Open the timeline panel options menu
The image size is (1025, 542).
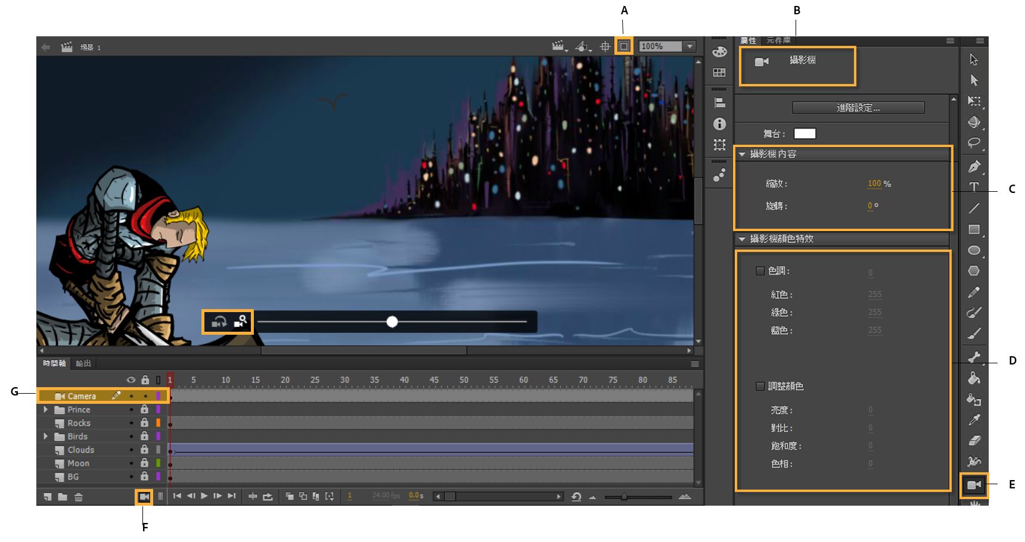tap(695, 363)
